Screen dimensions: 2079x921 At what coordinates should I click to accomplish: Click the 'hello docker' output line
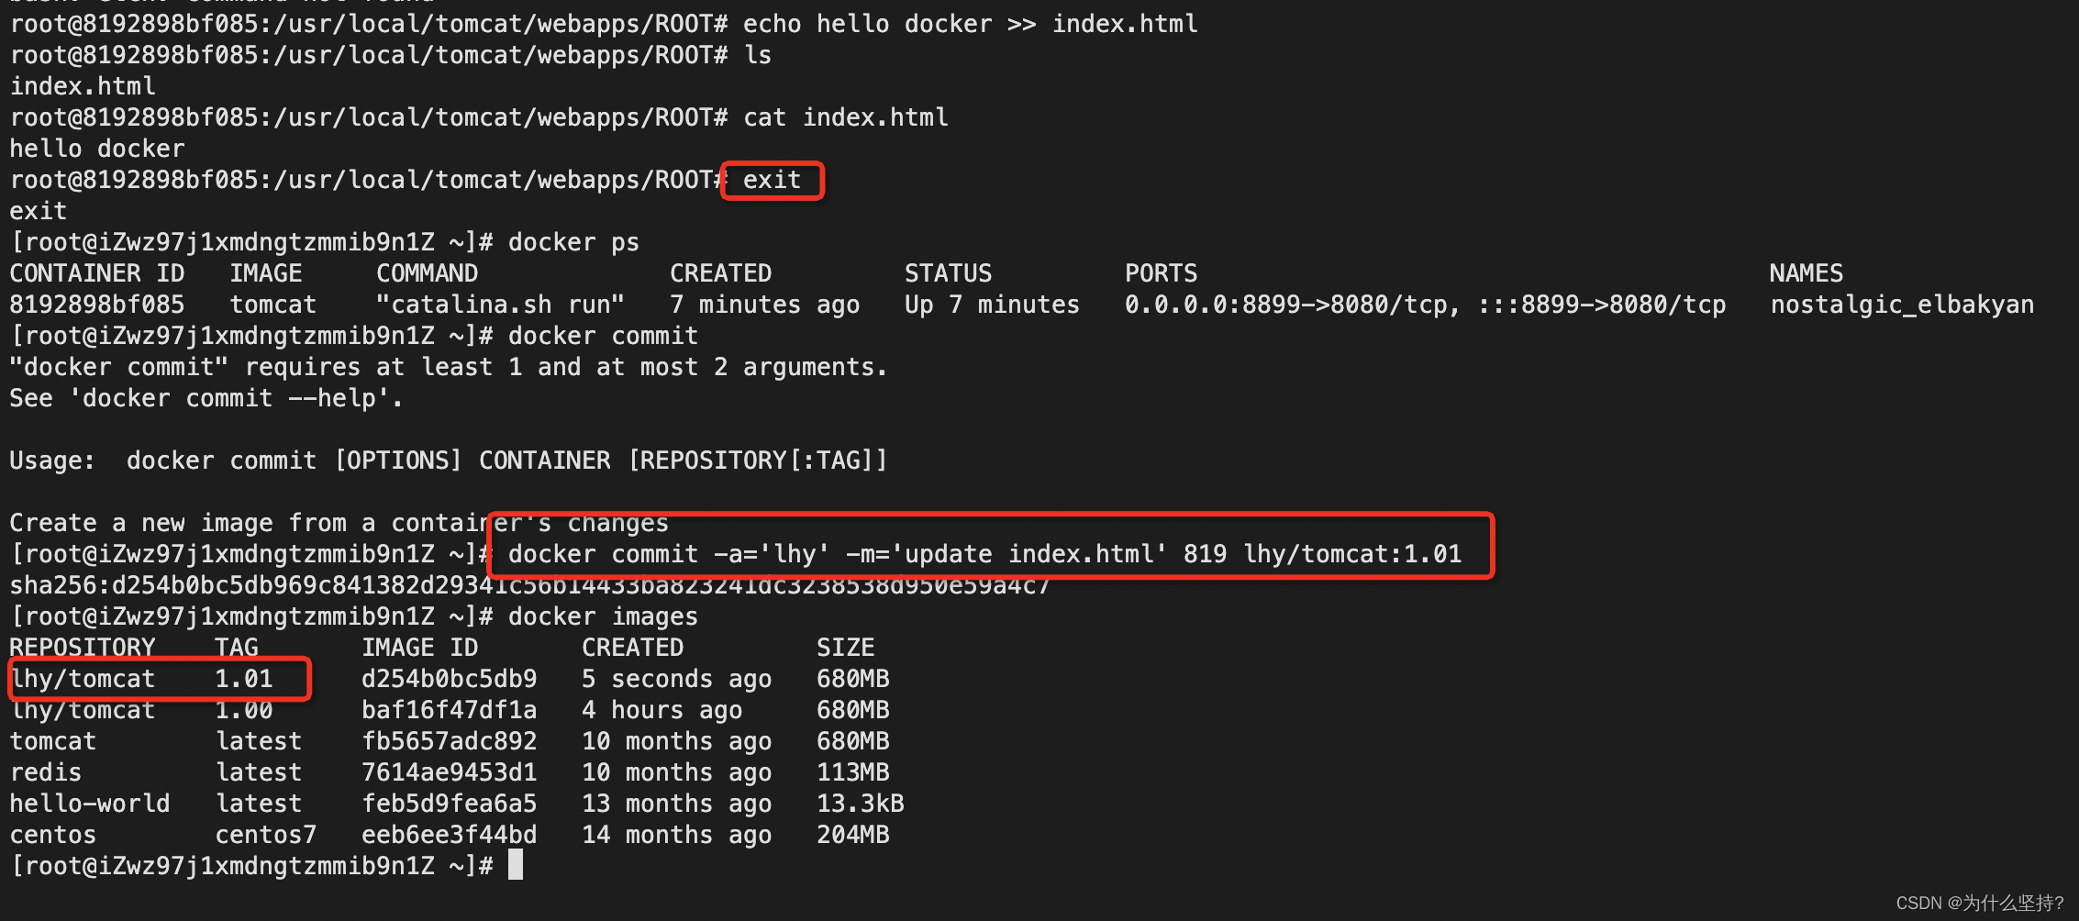click(x=97, y=149)
